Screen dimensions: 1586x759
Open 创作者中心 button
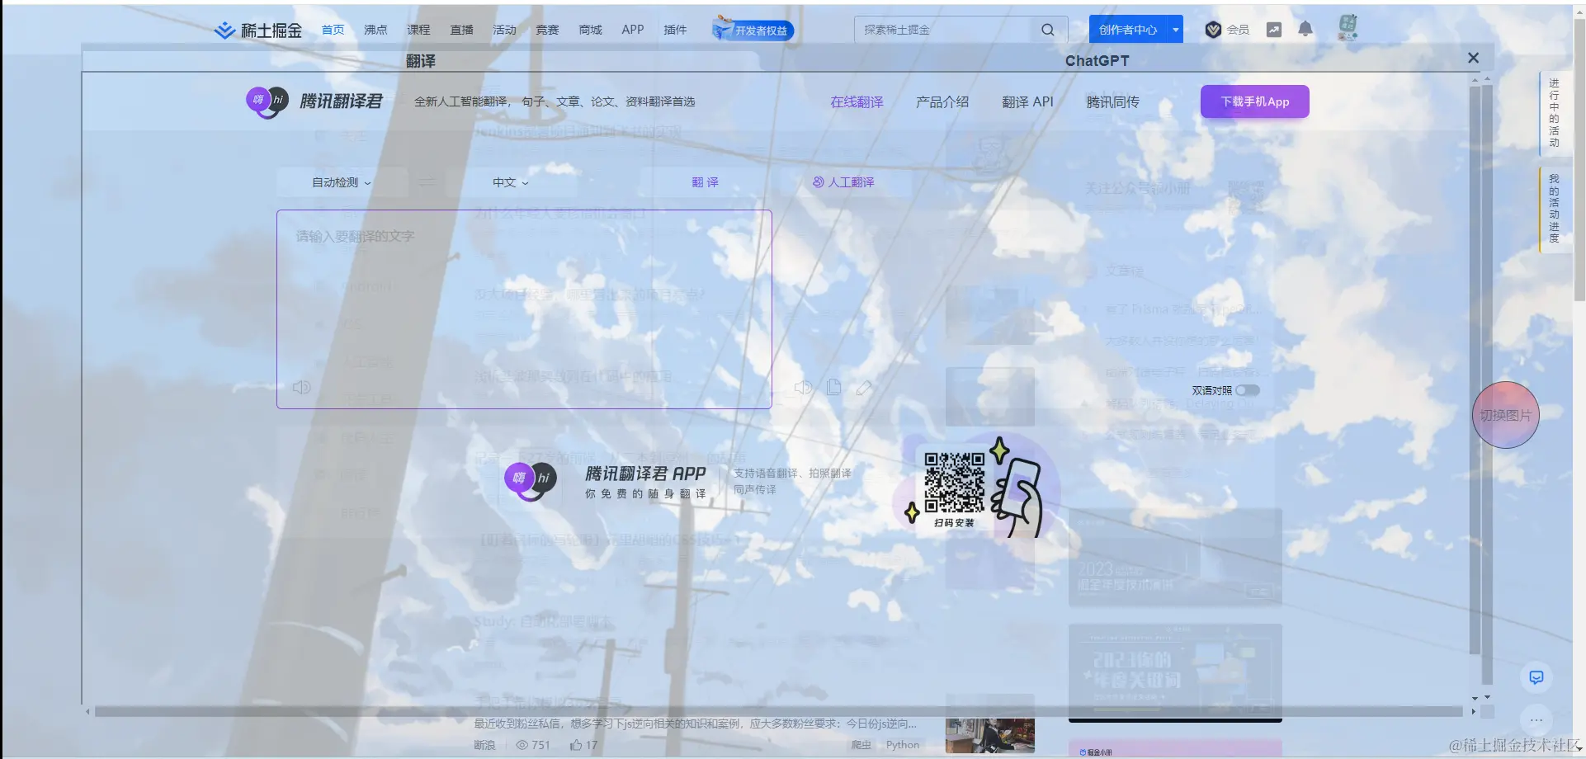pyautogui.click(x=1128, y=30)
